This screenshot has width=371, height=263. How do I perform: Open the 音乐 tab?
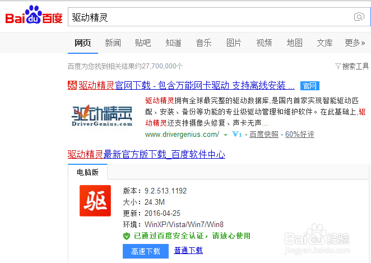coord(203,43)
